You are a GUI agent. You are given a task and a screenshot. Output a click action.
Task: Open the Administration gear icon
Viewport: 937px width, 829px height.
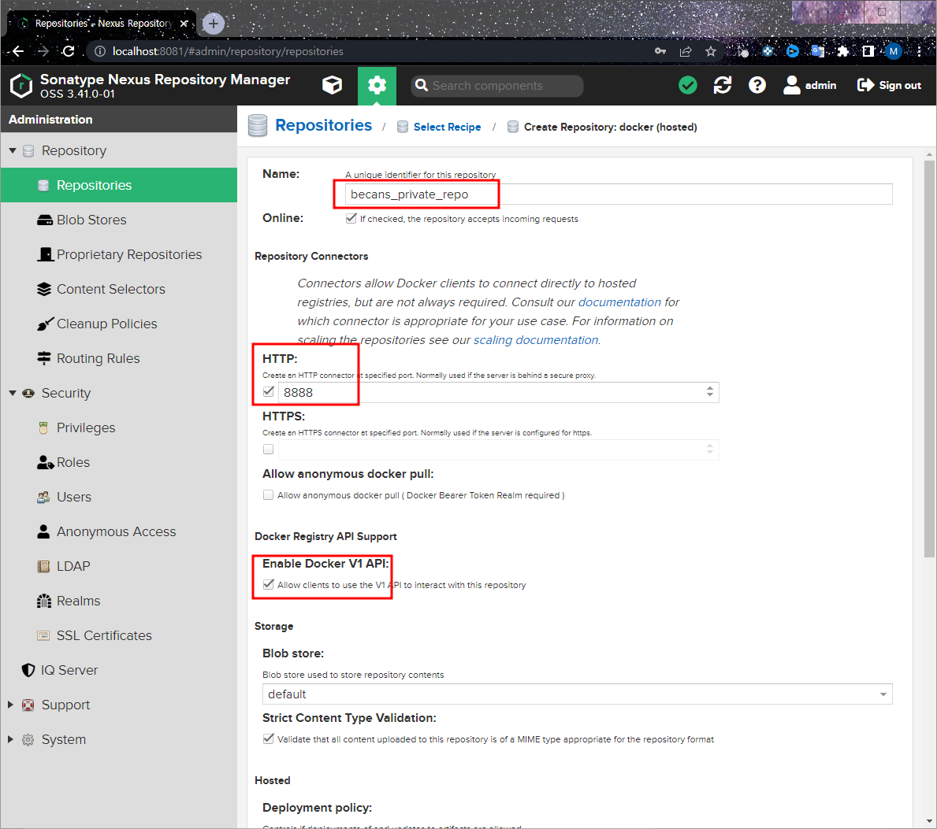pyautogui.click(x=377, y=85)
